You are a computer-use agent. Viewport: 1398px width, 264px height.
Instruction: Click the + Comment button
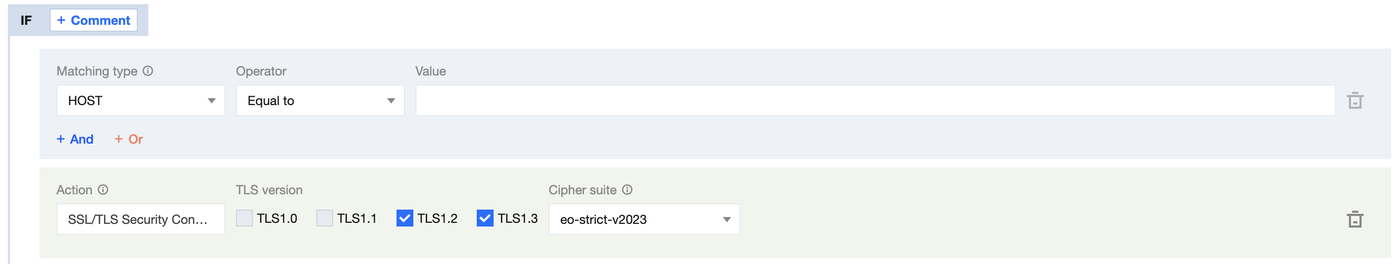coord(93,21)
